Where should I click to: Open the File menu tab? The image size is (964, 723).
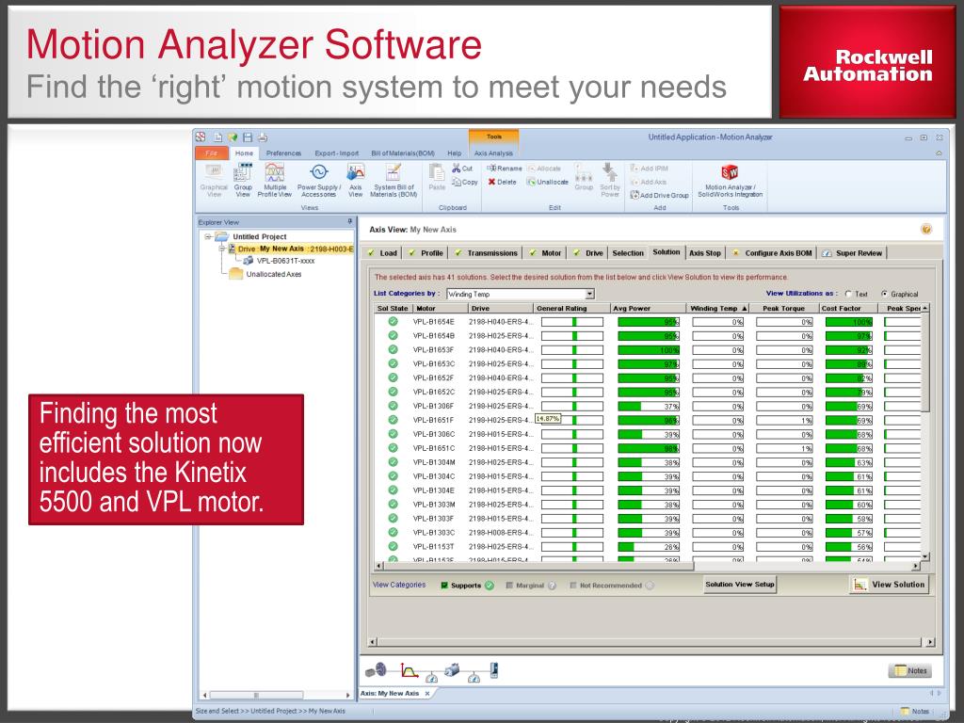[x=212, y=153]
